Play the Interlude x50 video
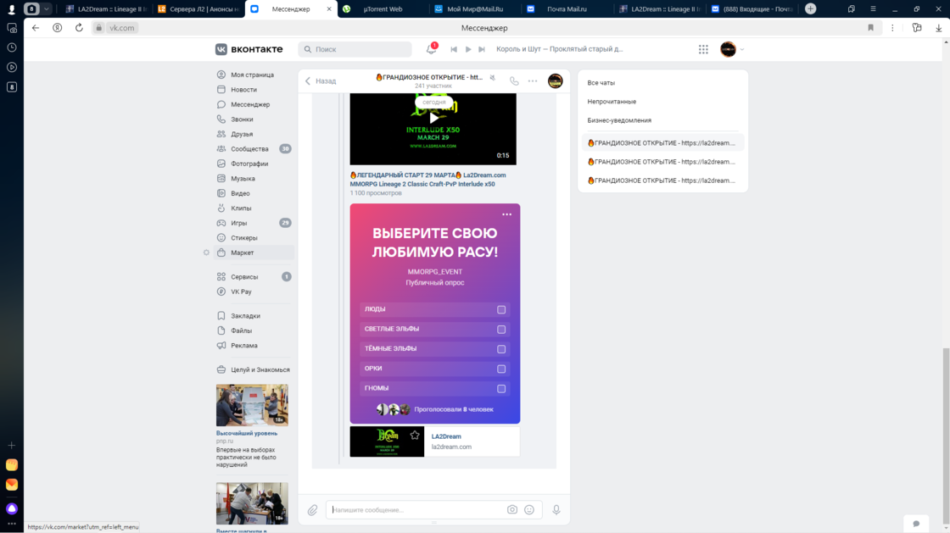The height and width of the screenshot is (533, 950). click(433, 119)
